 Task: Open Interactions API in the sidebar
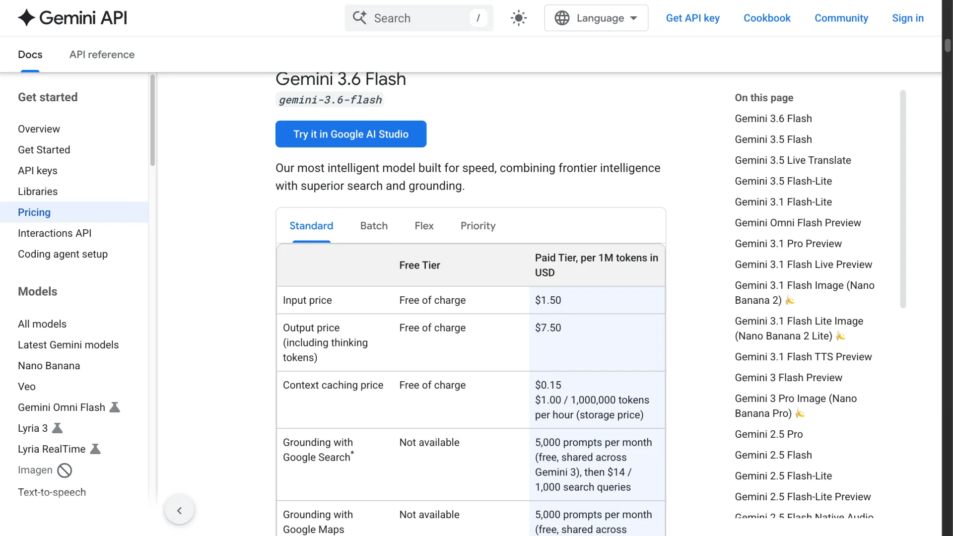pyautogui.click(x=55, y=233)
